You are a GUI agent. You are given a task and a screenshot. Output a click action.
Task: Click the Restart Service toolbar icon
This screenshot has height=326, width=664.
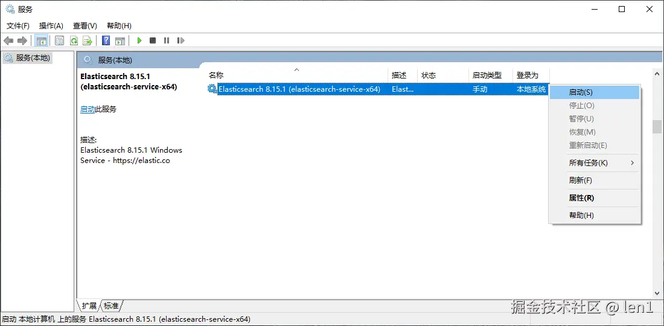(181, 40)
